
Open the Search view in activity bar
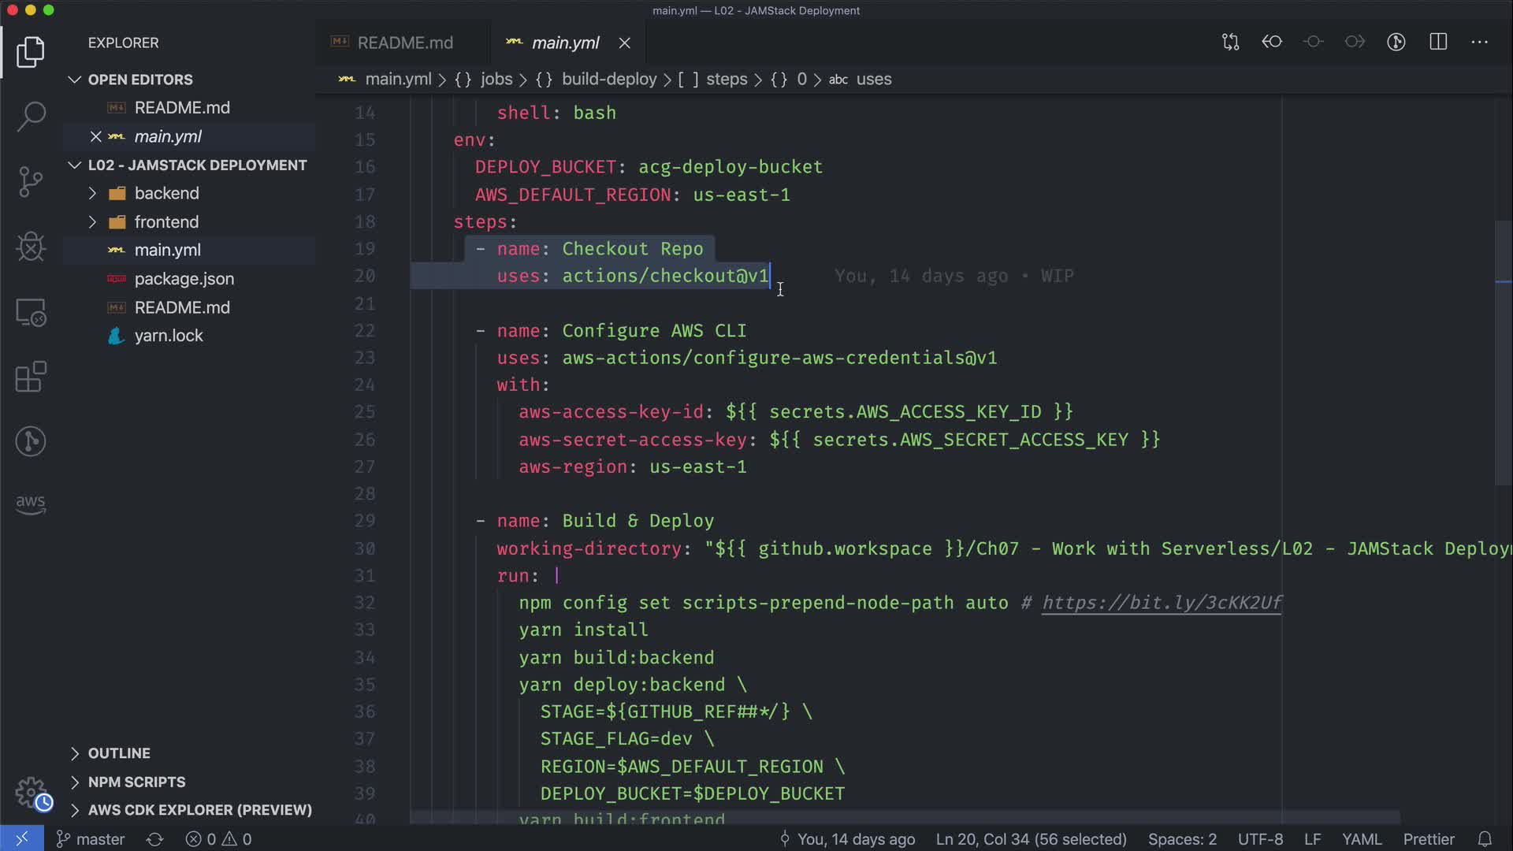[x=31, y=117]
